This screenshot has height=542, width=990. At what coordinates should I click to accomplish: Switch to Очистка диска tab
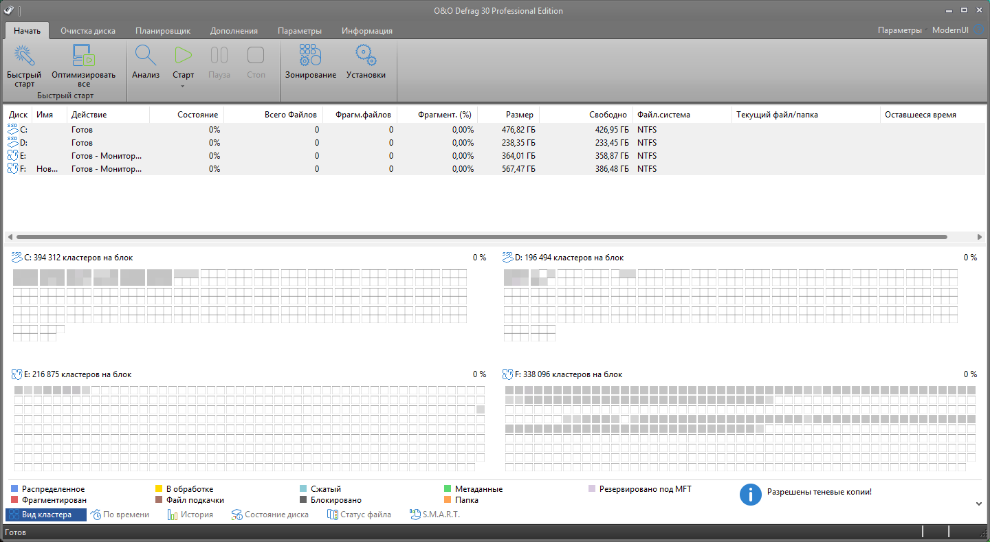click(x=88, y=31)
